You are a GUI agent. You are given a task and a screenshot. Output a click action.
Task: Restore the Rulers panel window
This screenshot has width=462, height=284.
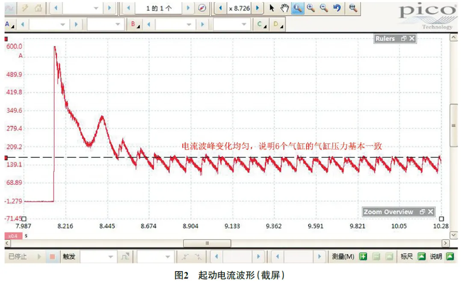[x=403, y=38]
